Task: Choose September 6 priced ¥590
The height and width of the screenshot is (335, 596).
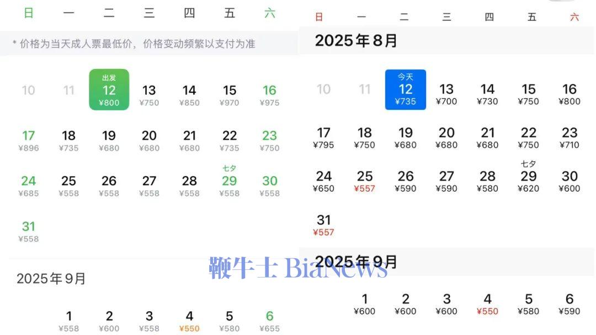Action: [570, 304]
